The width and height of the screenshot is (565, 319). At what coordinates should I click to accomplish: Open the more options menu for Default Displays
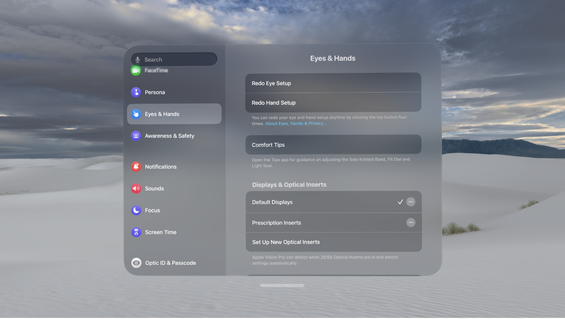point(411,202)
